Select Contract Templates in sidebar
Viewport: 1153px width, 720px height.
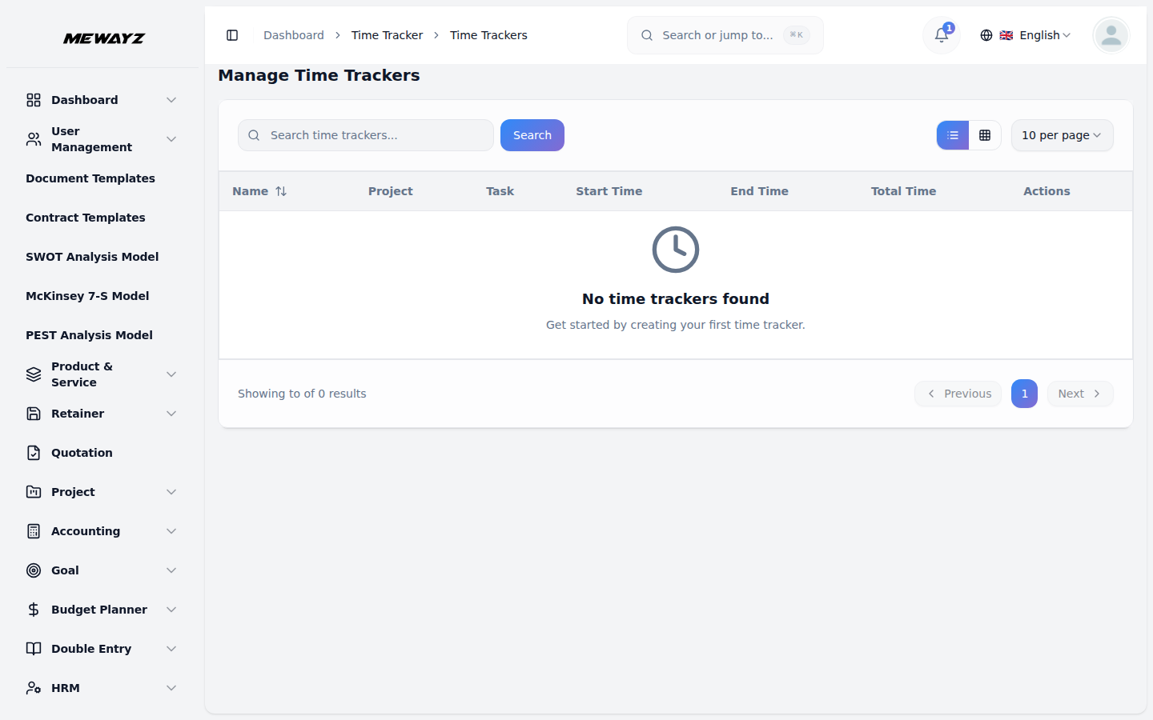[x=85, y=217]
